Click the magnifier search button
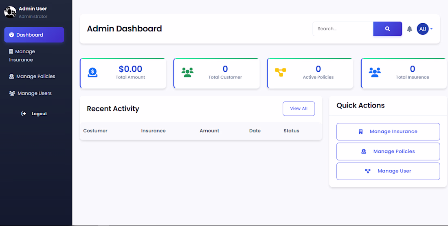The image size is (448, 226). (387, 29)
